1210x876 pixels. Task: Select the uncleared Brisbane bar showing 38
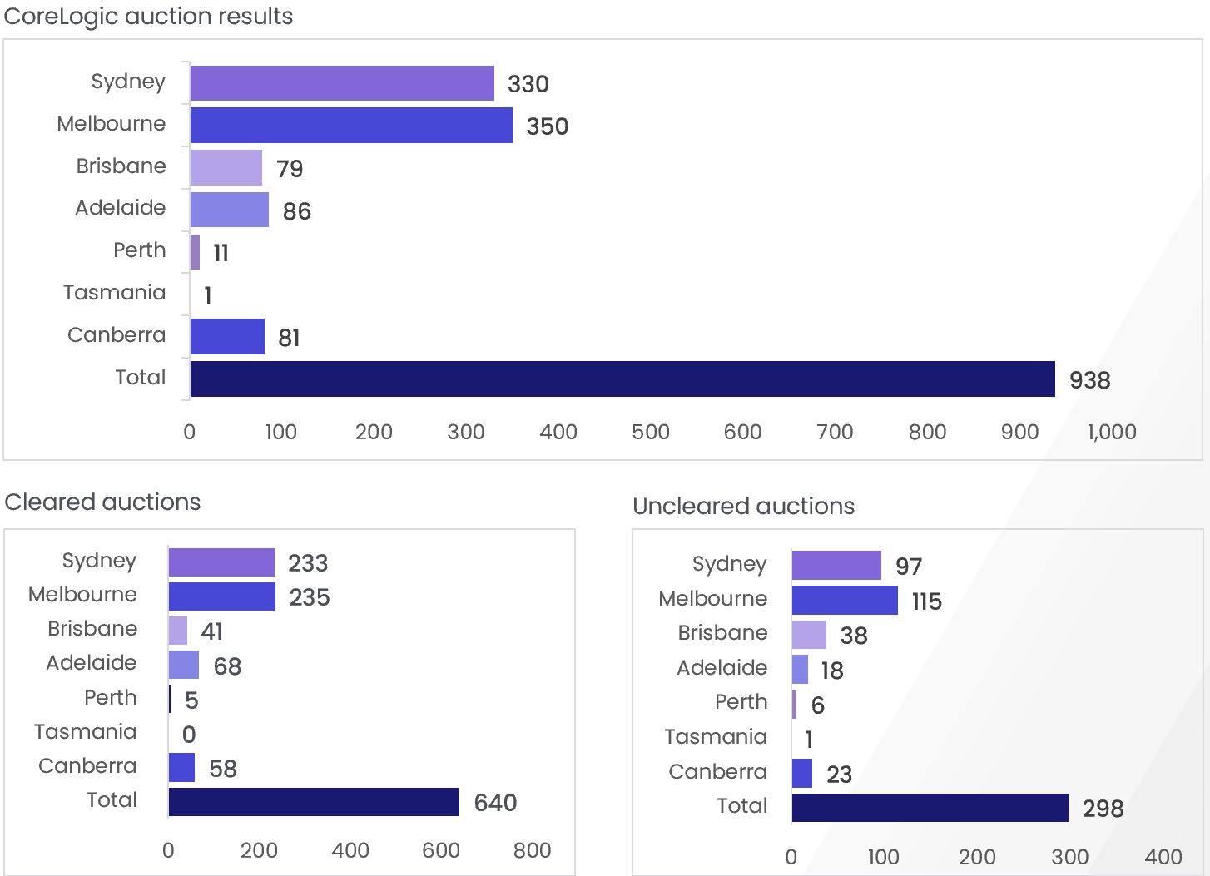coord(809,635)
